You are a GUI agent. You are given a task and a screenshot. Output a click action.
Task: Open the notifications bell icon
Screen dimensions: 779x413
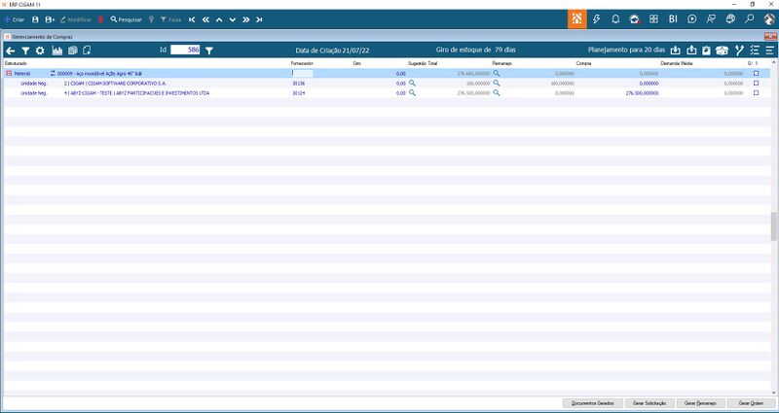[x=615, y=18]
